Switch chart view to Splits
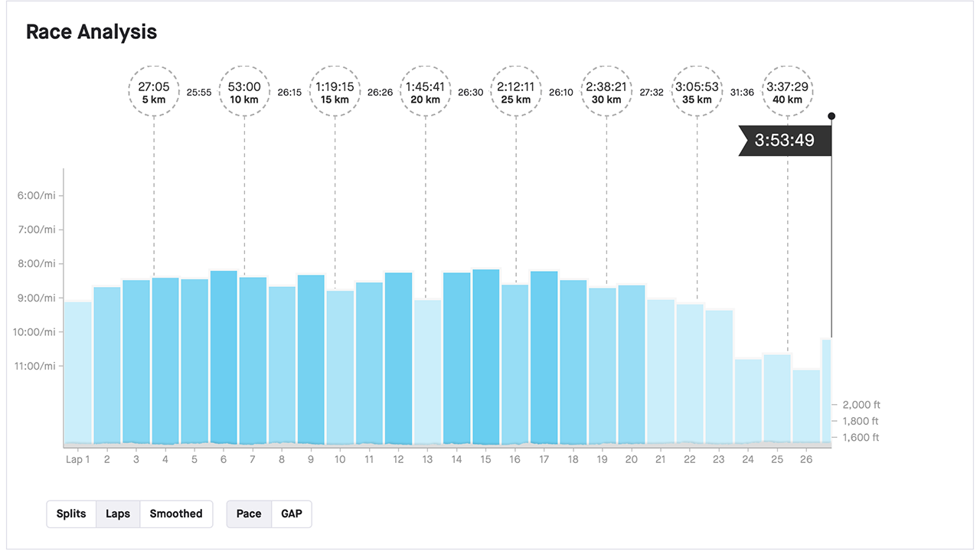 [71, 514]
